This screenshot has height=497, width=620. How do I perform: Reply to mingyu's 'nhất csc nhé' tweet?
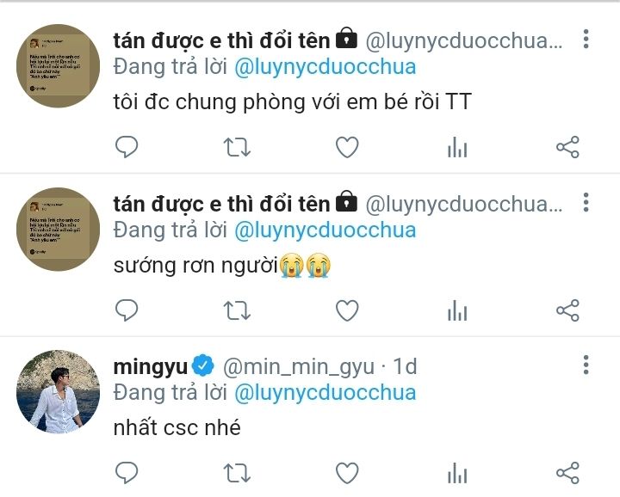pyautogui.click(x=127, y=473)
